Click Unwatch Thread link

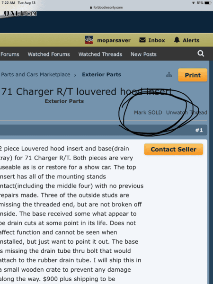click(186, 113)
